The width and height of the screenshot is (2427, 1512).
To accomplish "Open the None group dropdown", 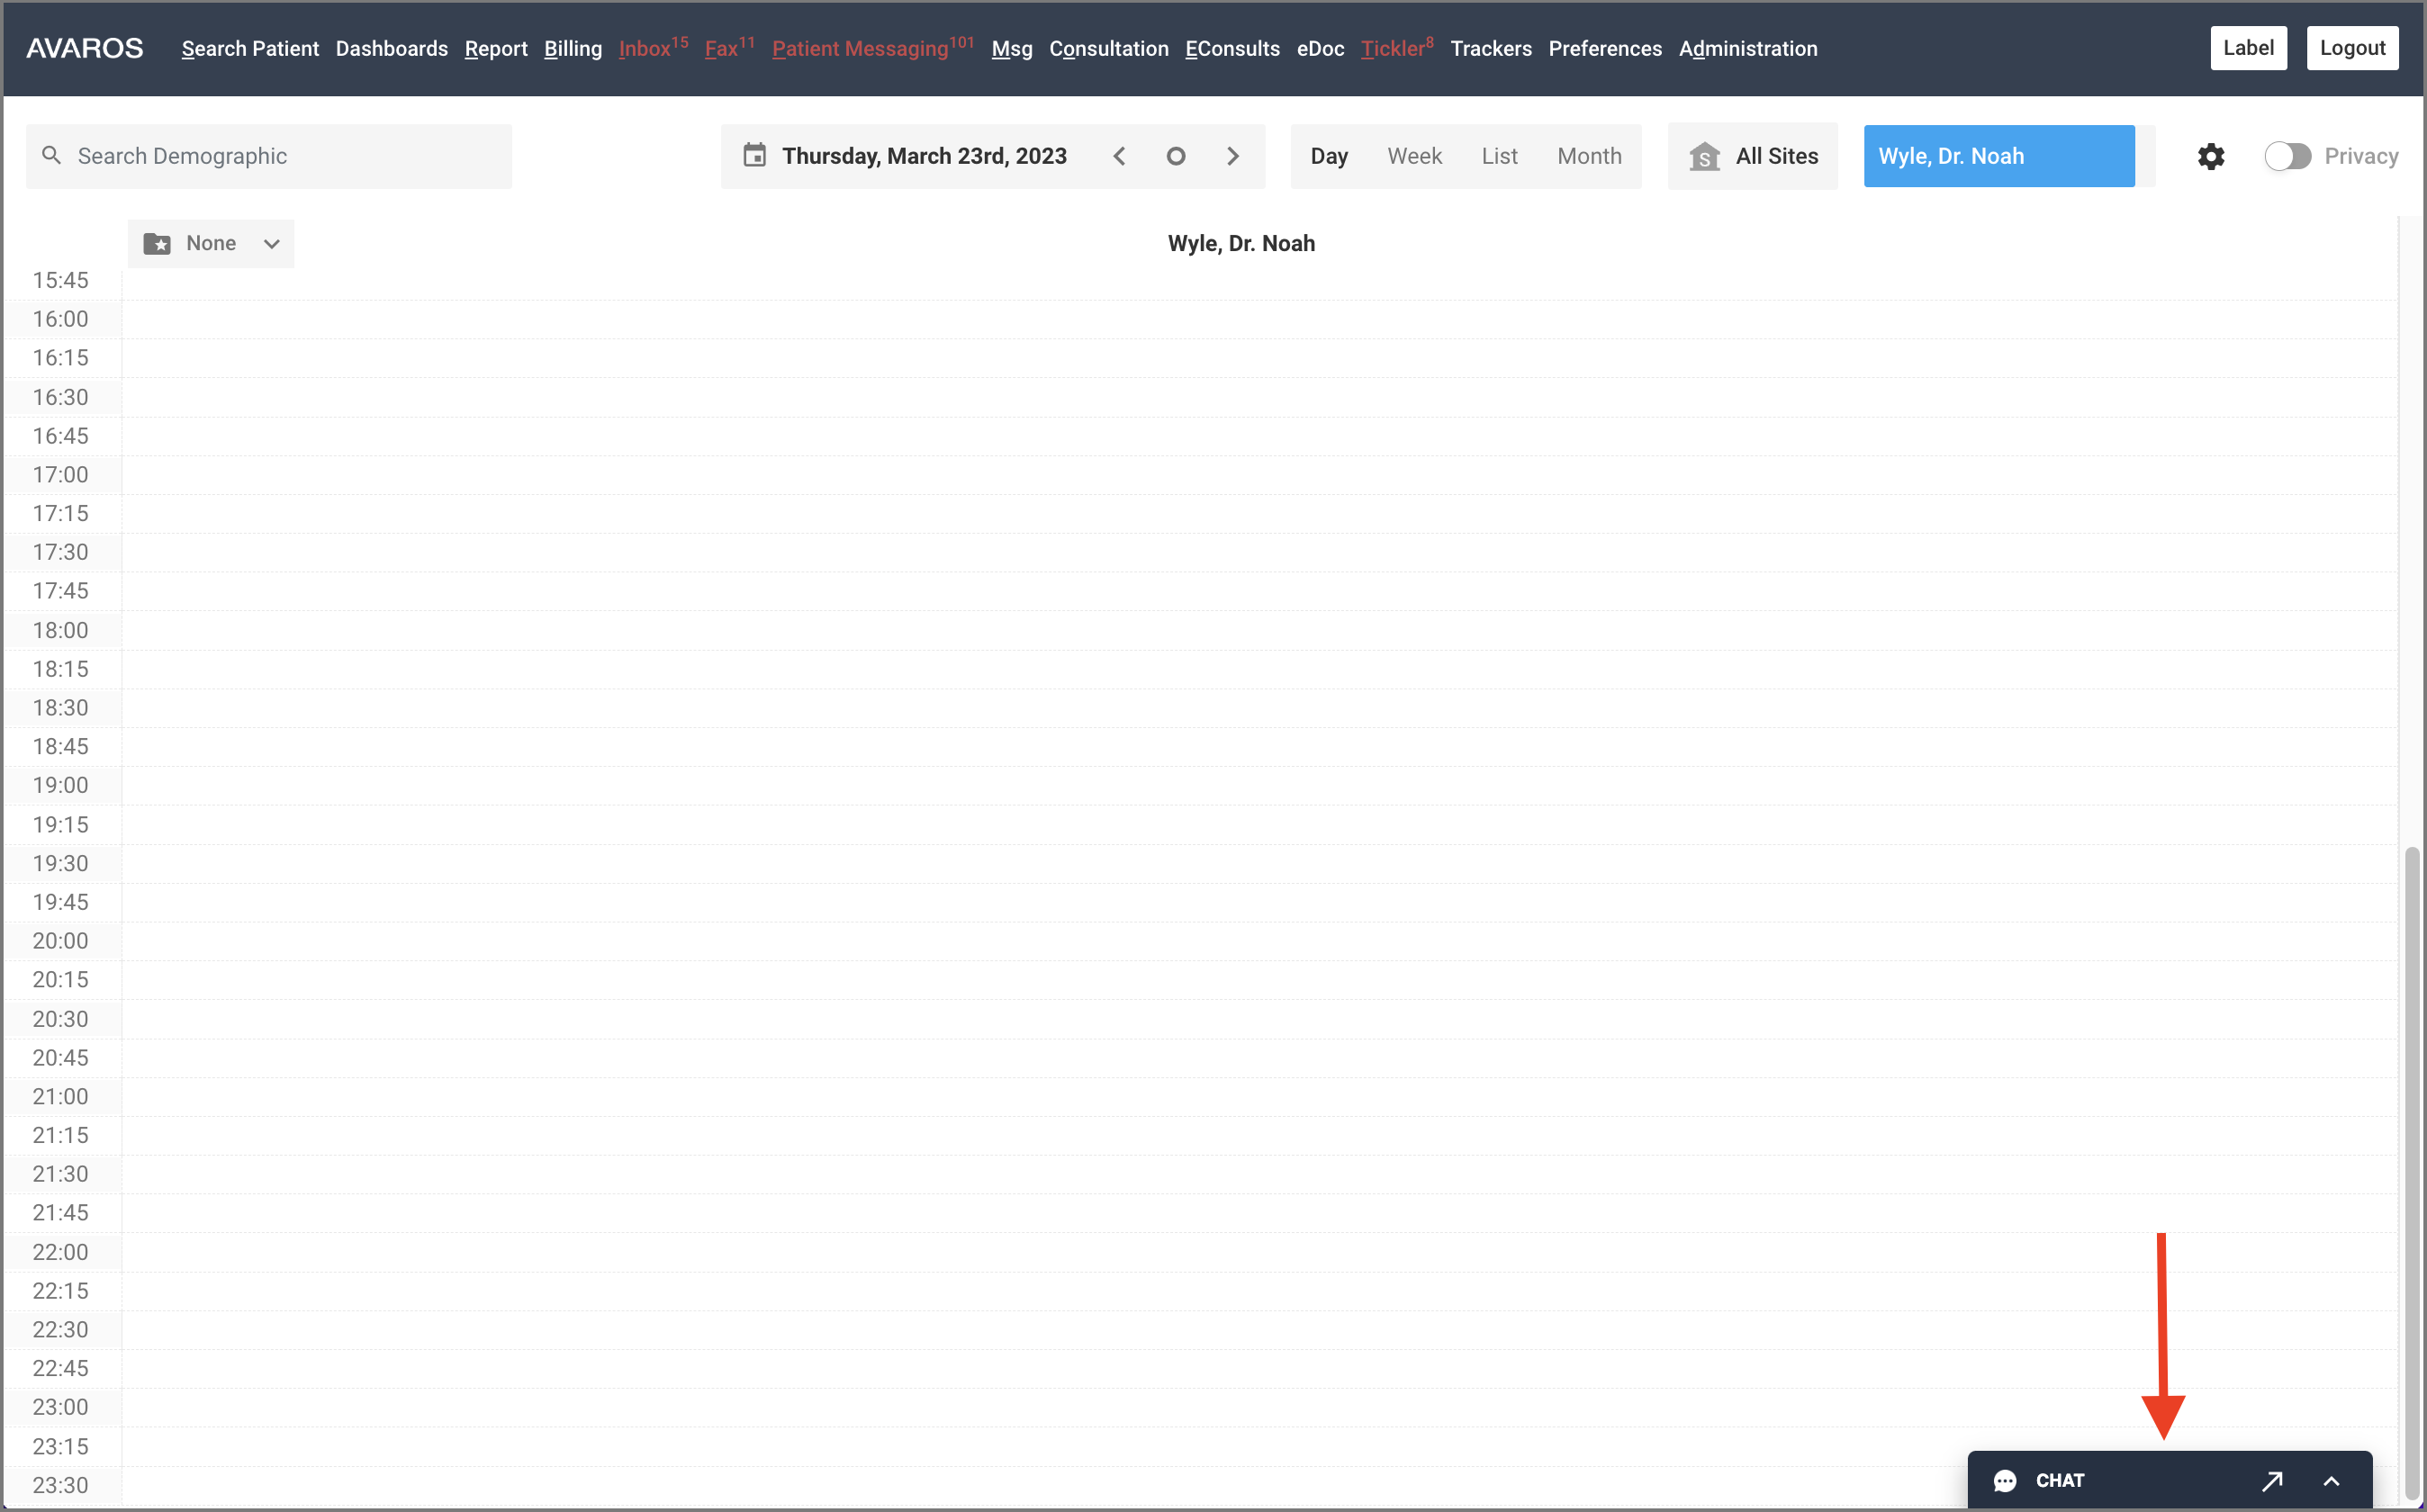I will coord(211,243).
